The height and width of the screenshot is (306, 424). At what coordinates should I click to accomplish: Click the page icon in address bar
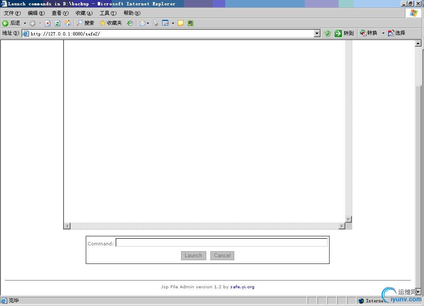point(26,33)
